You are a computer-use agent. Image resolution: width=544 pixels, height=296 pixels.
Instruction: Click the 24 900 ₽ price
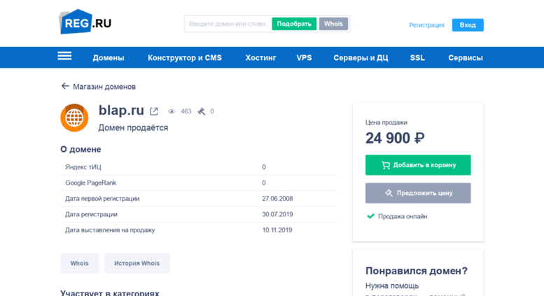coord(395,139)
